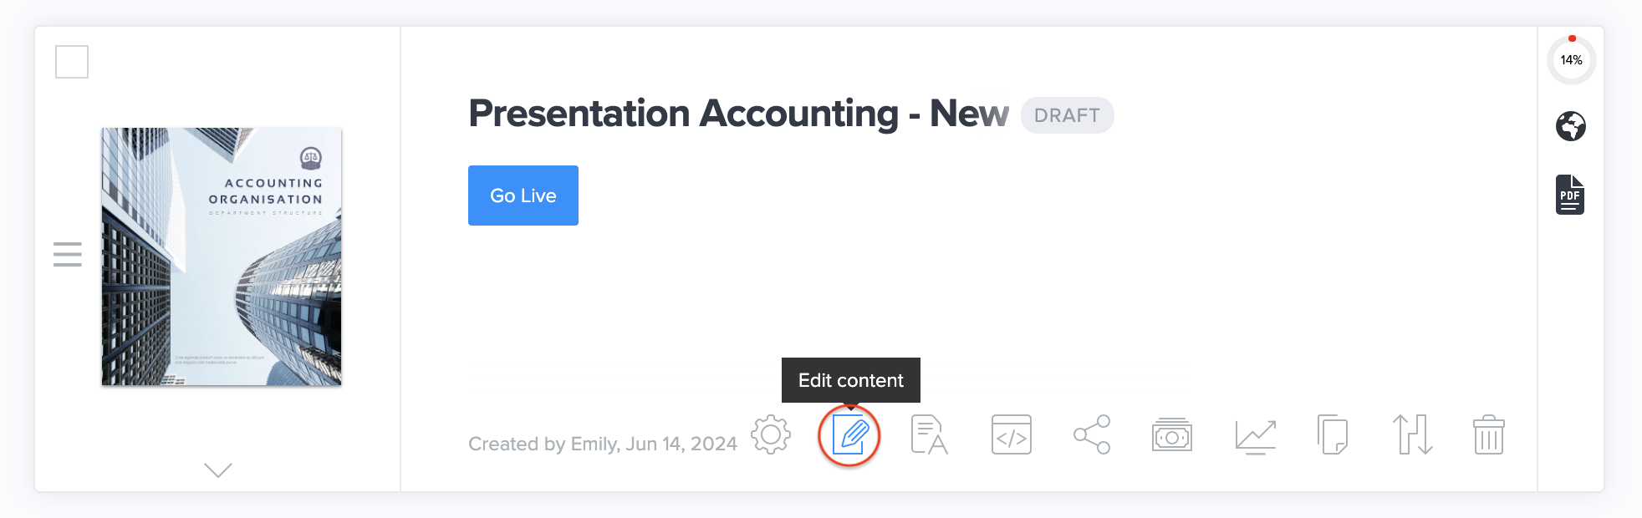This screenshot has width=1642, height=518.
Task: Expand the card with the down chevron
Action: coord(218,470)
